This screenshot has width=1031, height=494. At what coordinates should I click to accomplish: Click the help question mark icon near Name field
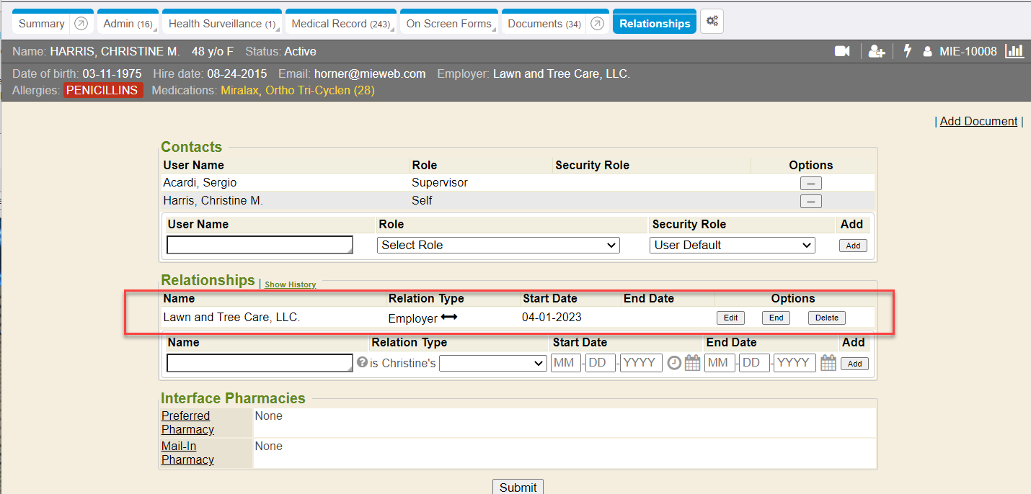(x=362, y=362)
